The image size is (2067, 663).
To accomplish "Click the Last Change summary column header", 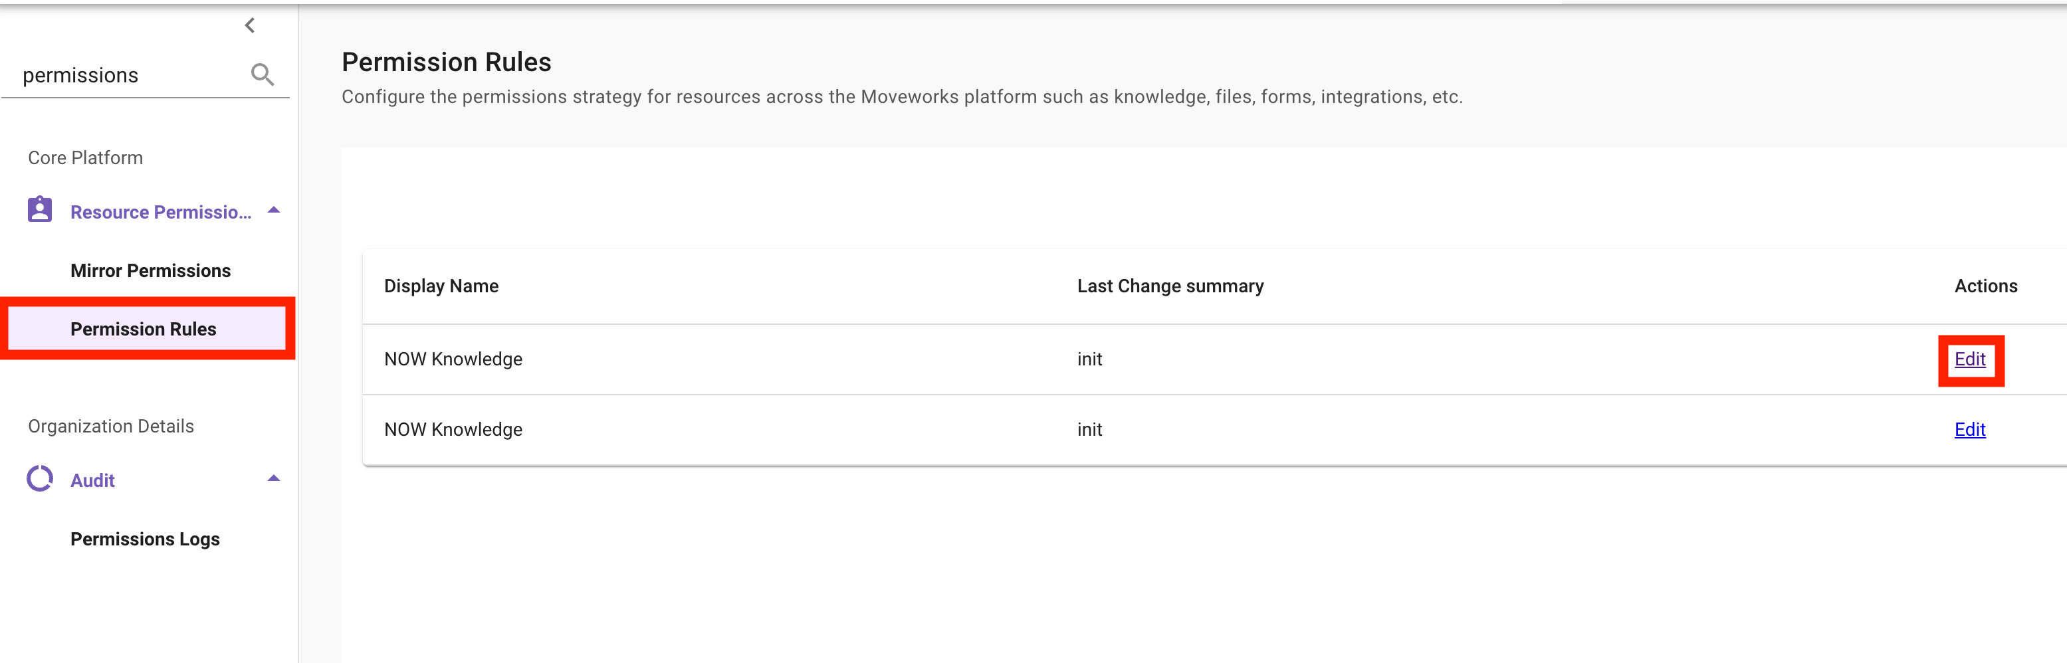I will (1170, 286).
